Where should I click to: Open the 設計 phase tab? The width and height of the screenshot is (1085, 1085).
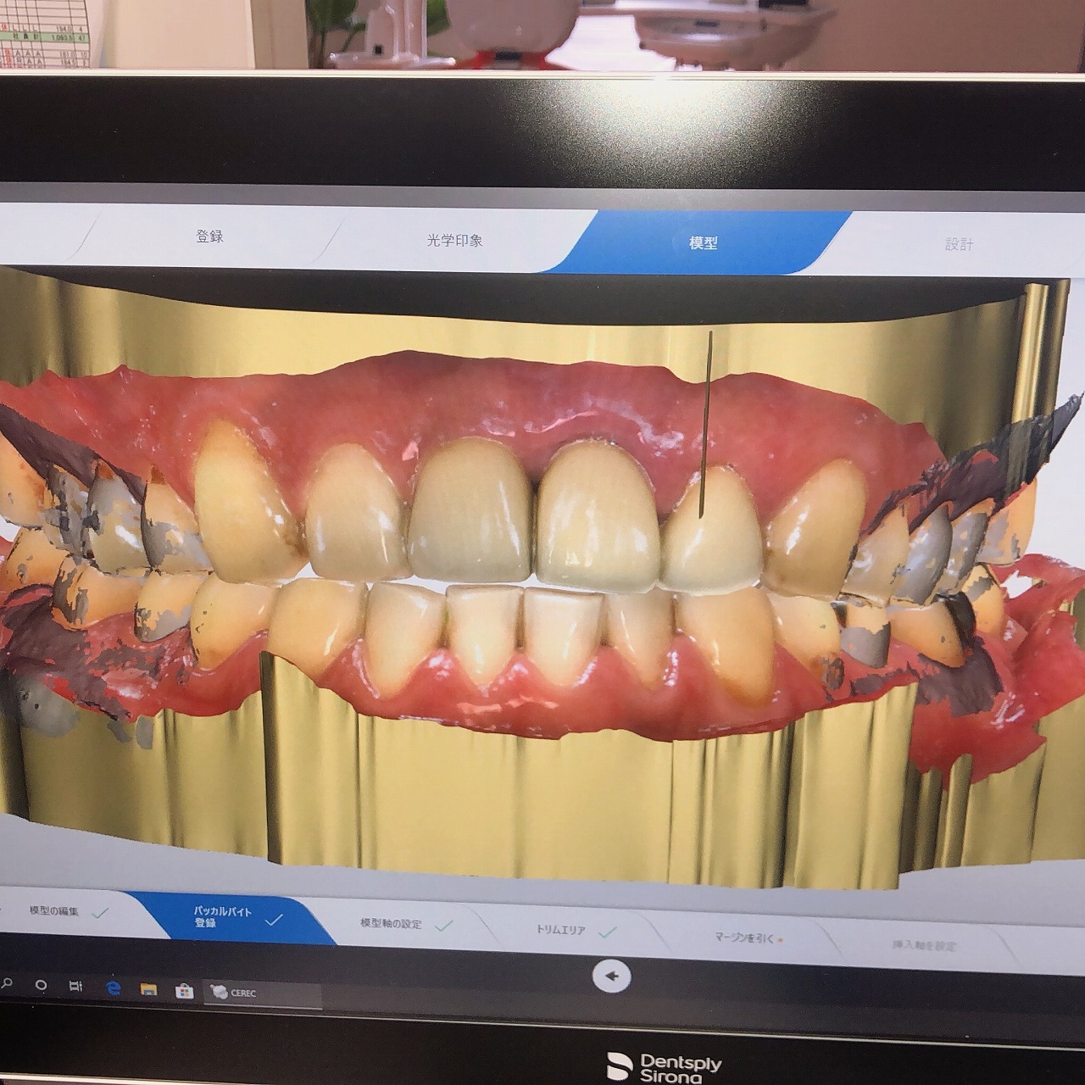tap(959, 244)
